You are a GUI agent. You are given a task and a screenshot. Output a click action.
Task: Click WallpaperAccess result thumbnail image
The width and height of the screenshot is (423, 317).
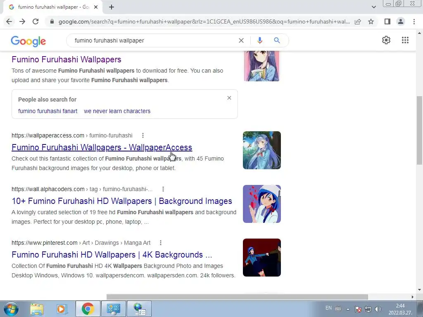click(261, 150)
